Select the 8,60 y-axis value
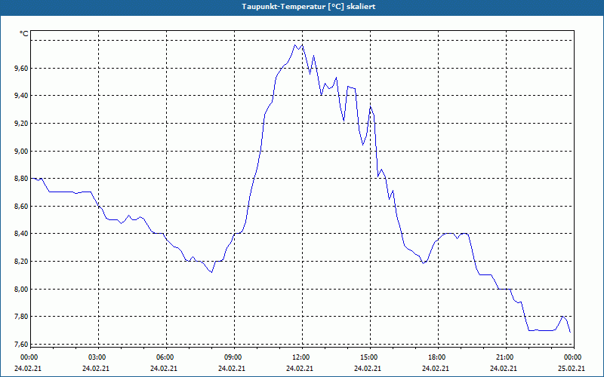This screenshot has width=604, height=377. [21, 206]
